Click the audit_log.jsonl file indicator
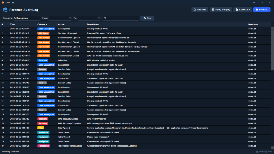 click(x=264, y=152)
